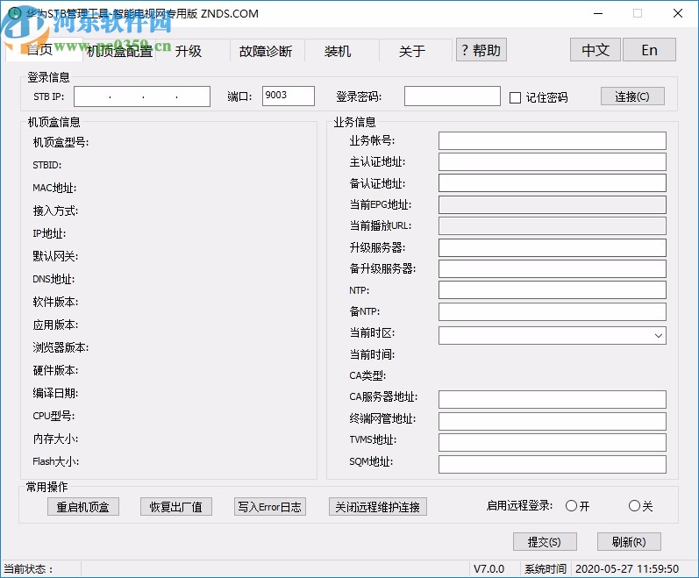Click the 恢复出厂值 button
The image size is (699, 578).
point(176,507)
